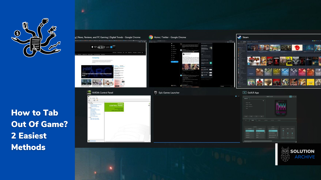Click the Epic Games Launcher app icon
The height and width of the screenshot is (180, 321).
coord(155,92)
